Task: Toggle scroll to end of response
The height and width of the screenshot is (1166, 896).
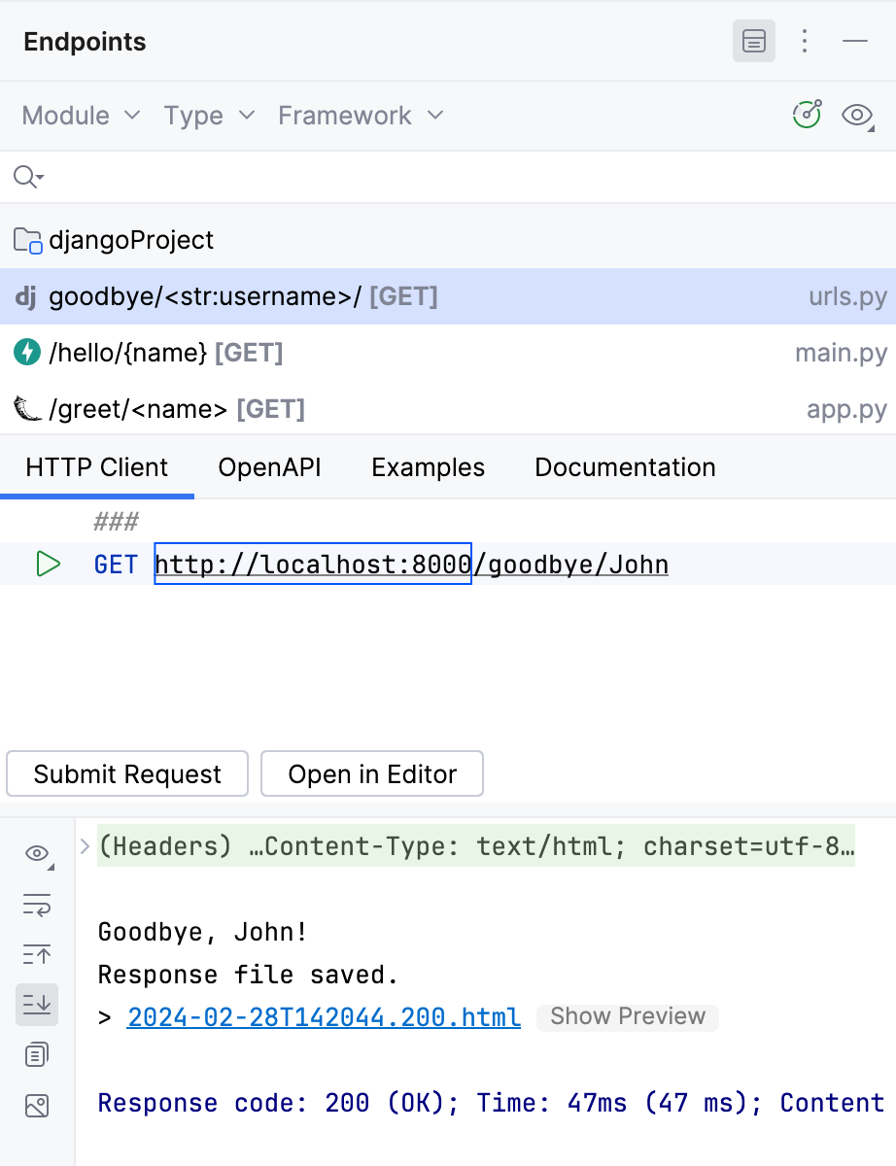Action: 37,1004
